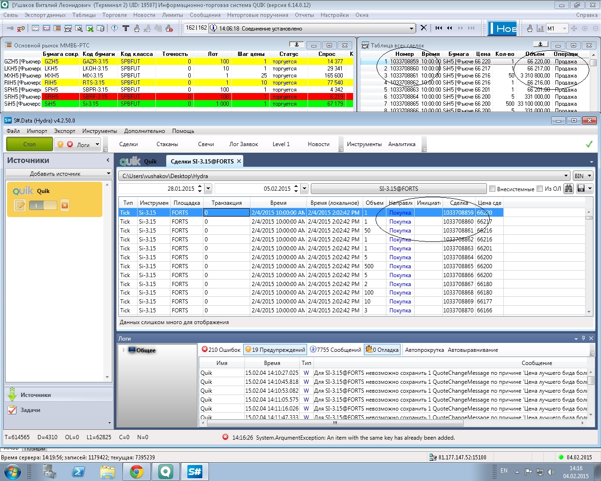Click the Свечи toolbar button
Viewport: 601px width, 481px height.
click(x=206, y=144)
